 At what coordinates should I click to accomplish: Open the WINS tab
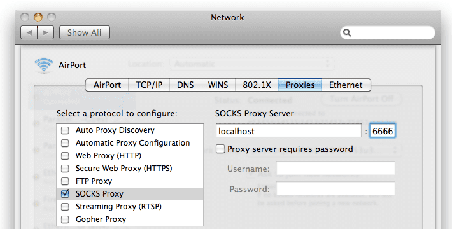pyautogui.click(x=218, y=85)
